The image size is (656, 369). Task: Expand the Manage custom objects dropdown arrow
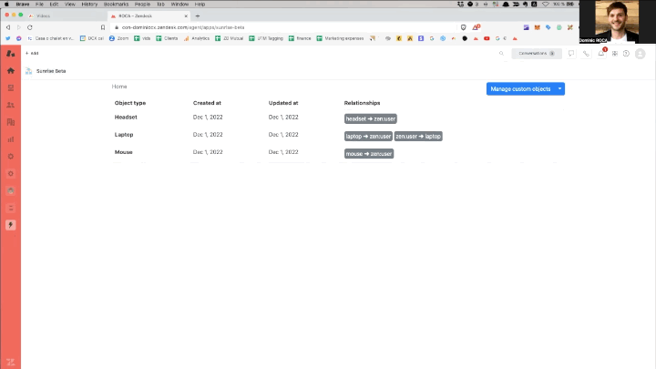560,88
